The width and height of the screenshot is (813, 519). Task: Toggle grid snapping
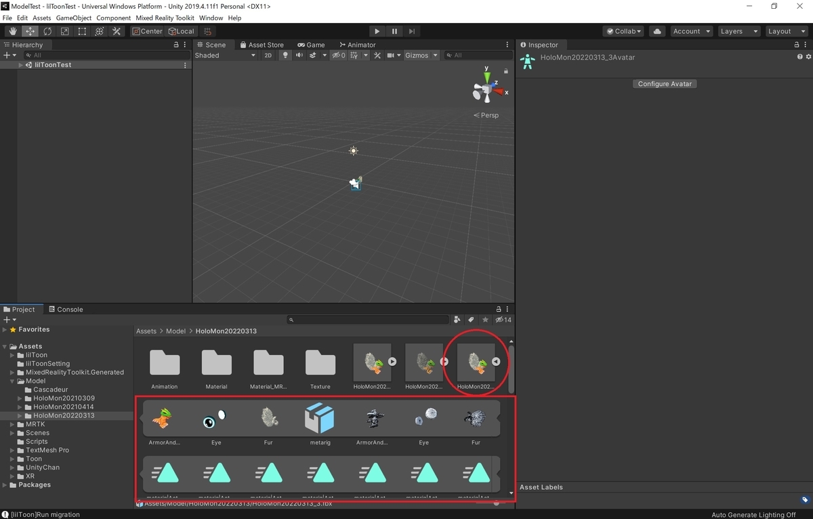(208, 31)
